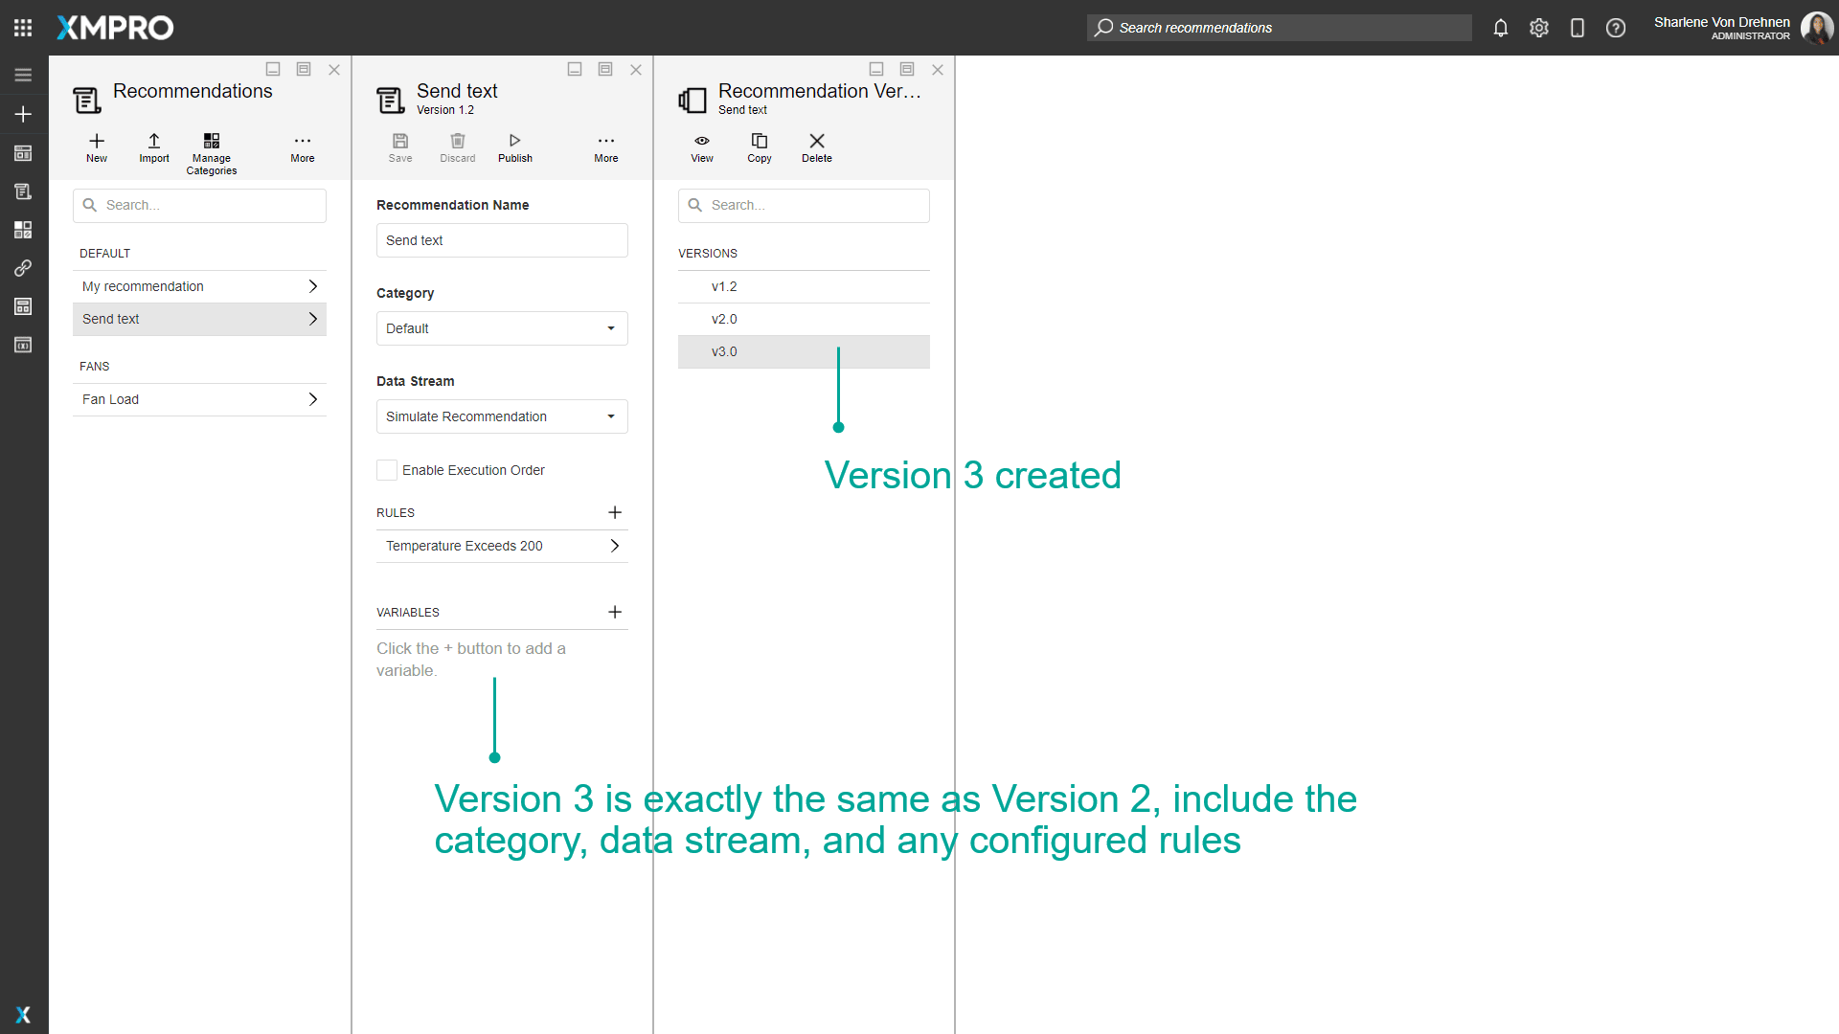
Task: Click the View version eye icon
Action: (x=701, y=142)
